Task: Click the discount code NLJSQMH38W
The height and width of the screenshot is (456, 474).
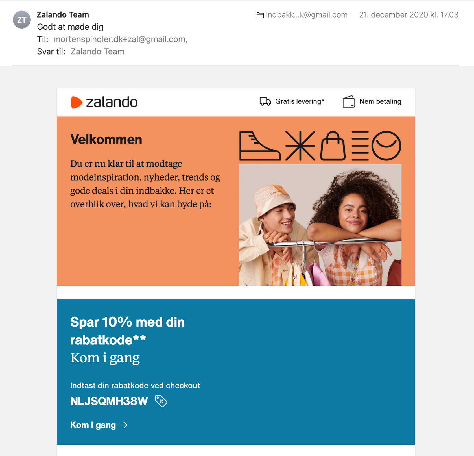Action: point(109,401)
